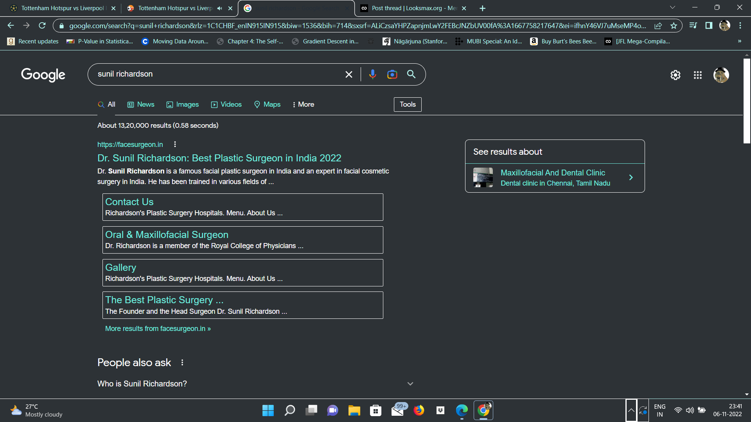Show hidden bookmarks overflow arrows
Screen dimensions: 751x422
tap(740, 41)
